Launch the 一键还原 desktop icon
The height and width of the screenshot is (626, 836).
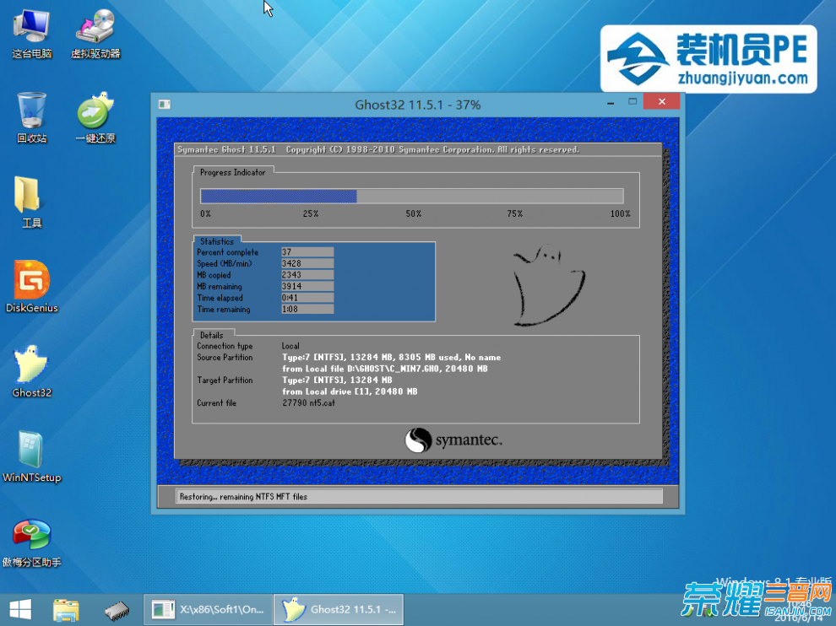[95, 118]
